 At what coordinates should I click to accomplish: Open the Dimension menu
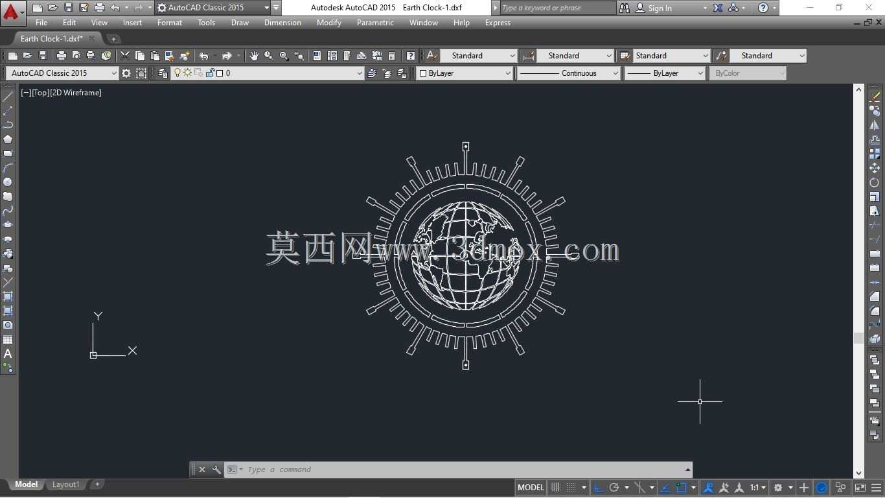coord(282,23)
